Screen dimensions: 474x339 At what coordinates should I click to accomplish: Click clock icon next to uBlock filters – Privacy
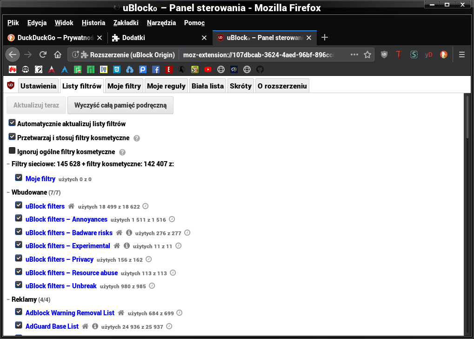pyautogui.click(x=149, y=259)
